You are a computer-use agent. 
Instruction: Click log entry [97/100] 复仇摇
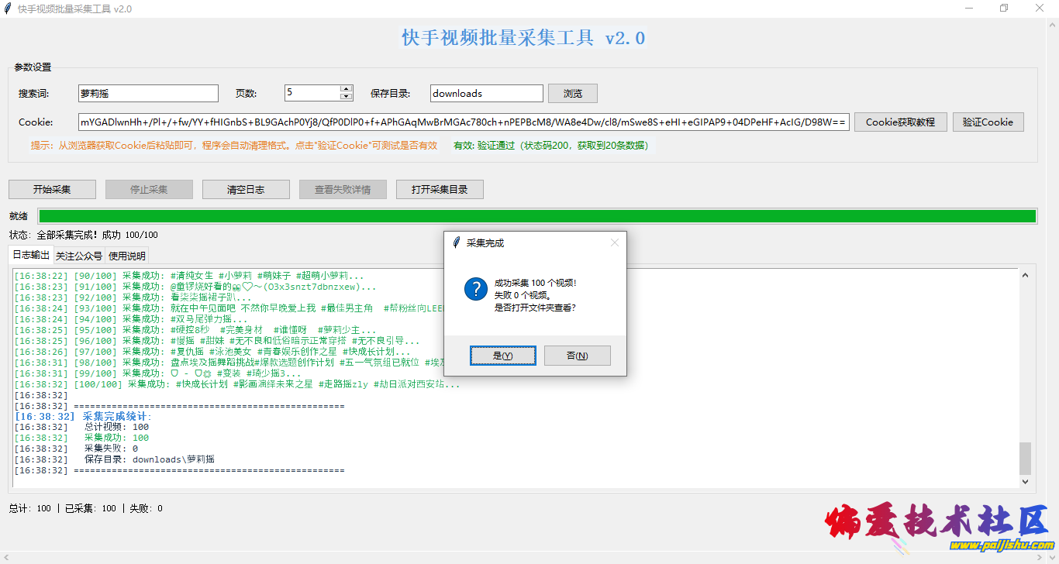pyautogui.click(x=213, y=352)
